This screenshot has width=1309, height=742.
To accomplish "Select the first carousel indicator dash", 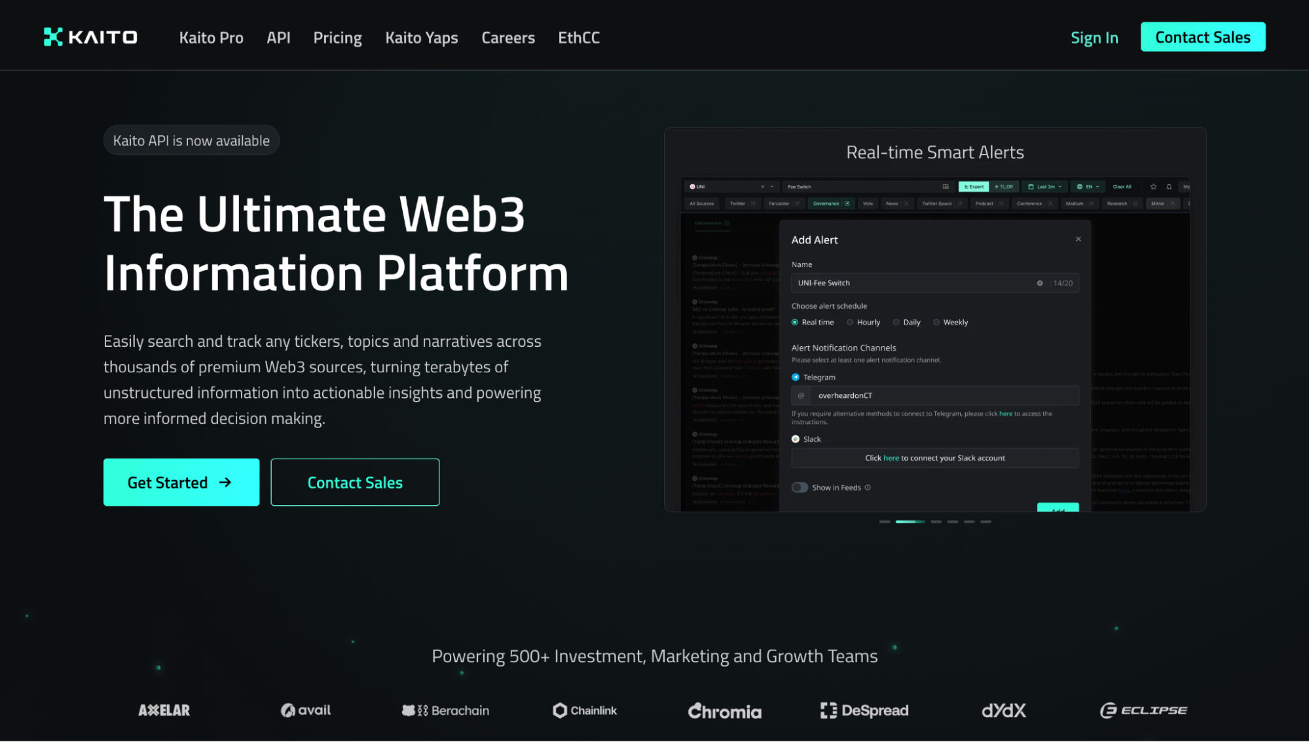I will tap(885, 521).
